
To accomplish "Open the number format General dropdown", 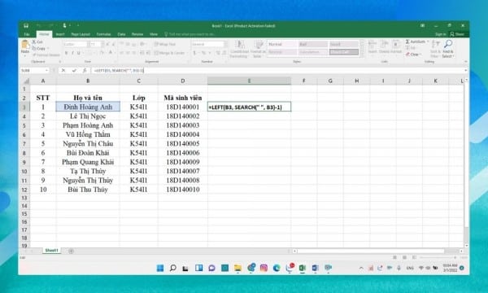I will [x=225, y=44].
